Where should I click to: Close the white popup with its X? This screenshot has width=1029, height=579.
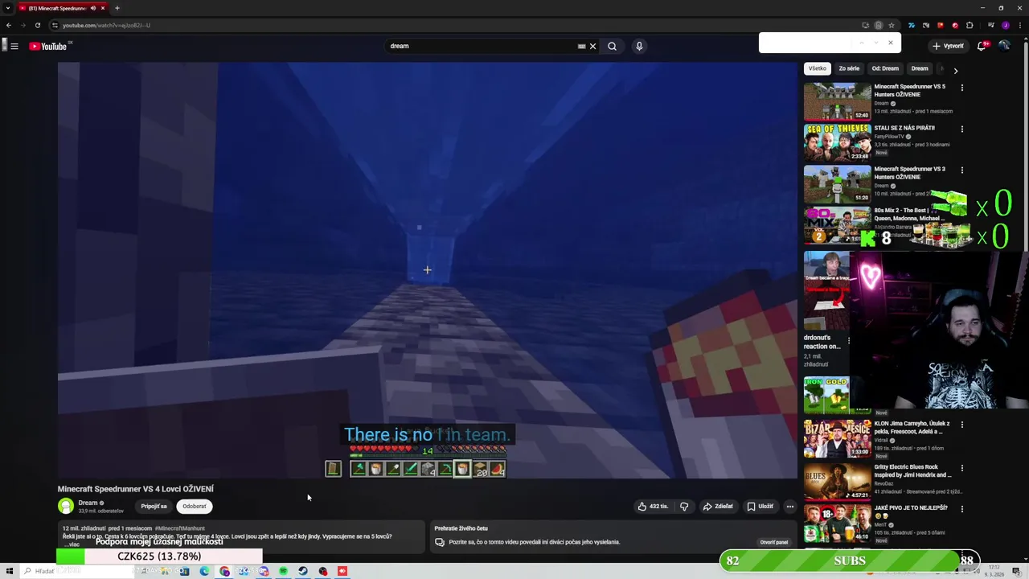pos(890,43)
